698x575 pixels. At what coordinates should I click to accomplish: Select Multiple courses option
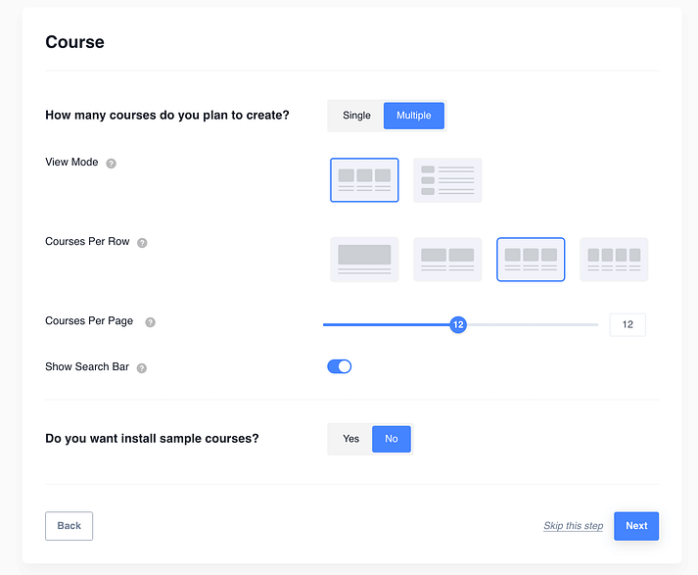[x=413, y=116]
